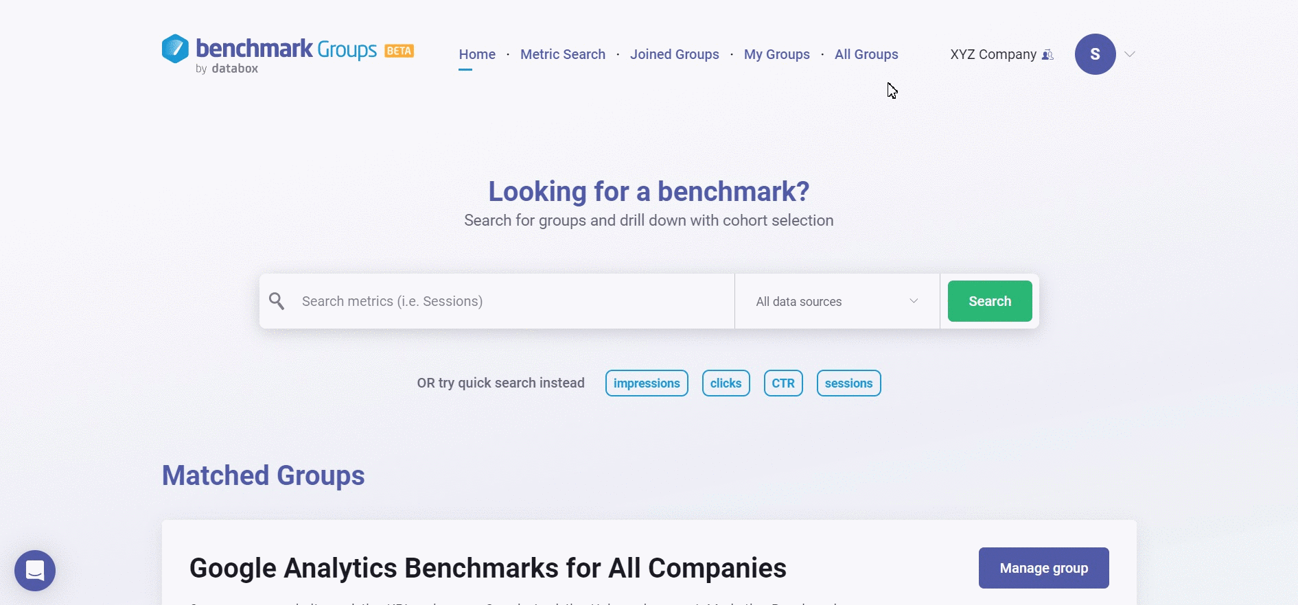Expand the account menu chevron
This screenshot has height=605, width=1298.
[1130, 54]
